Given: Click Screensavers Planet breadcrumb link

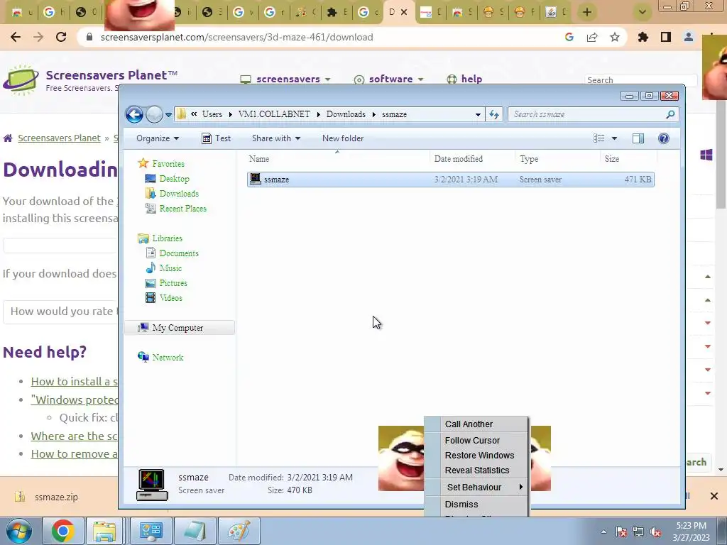Looking at the screenshot, I should tap(59, 138).
